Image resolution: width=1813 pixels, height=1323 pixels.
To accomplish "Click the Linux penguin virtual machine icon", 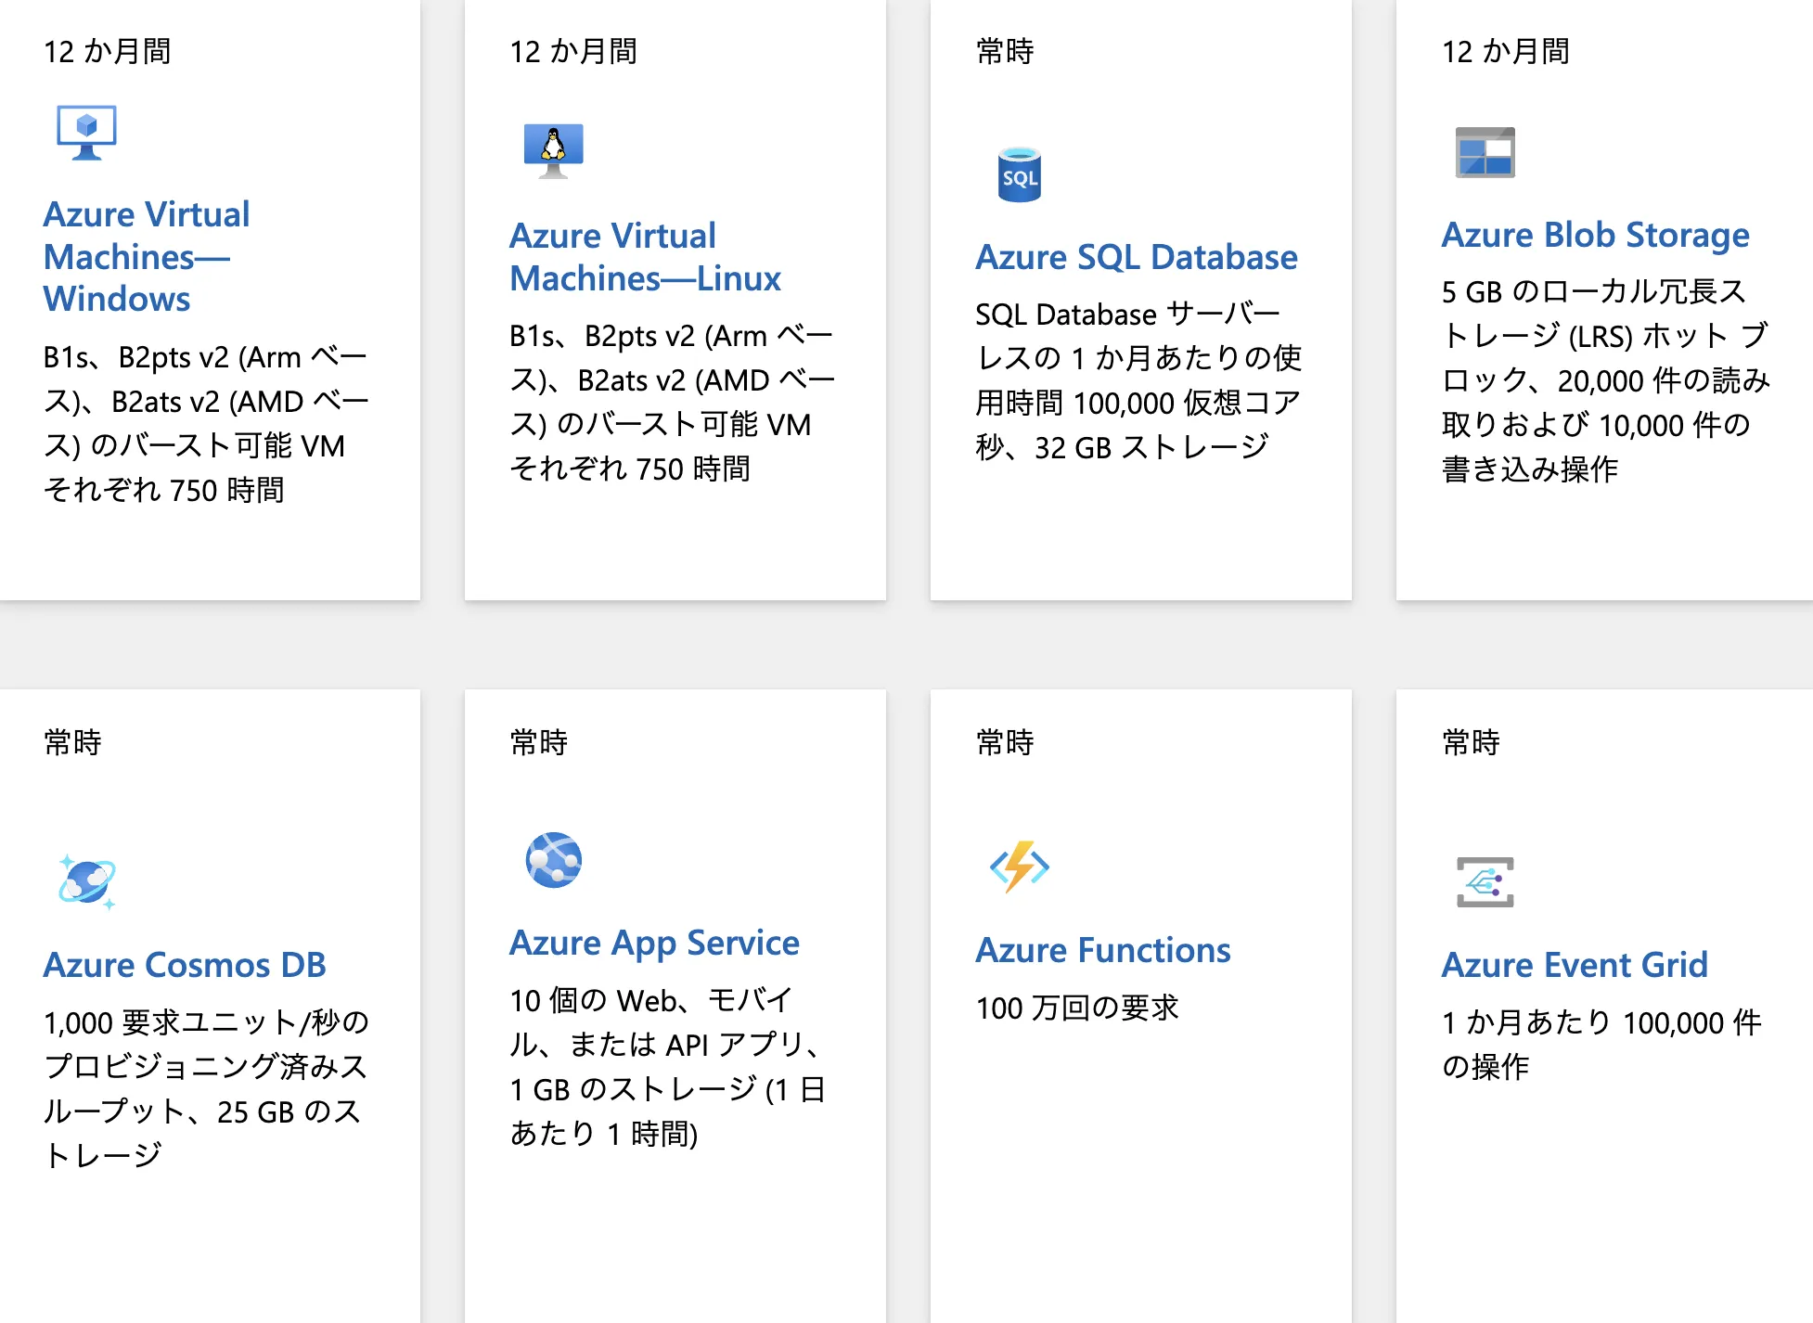I will click(x=554, y=150).
